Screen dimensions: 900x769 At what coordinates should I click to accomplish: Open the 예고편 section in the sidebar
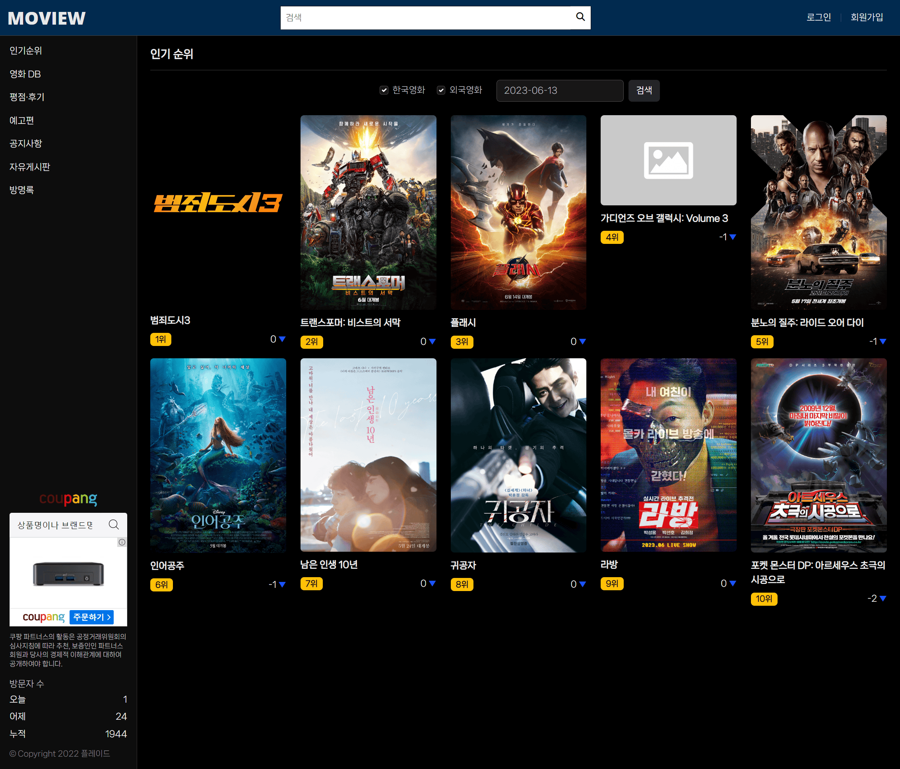coord(22,121)
